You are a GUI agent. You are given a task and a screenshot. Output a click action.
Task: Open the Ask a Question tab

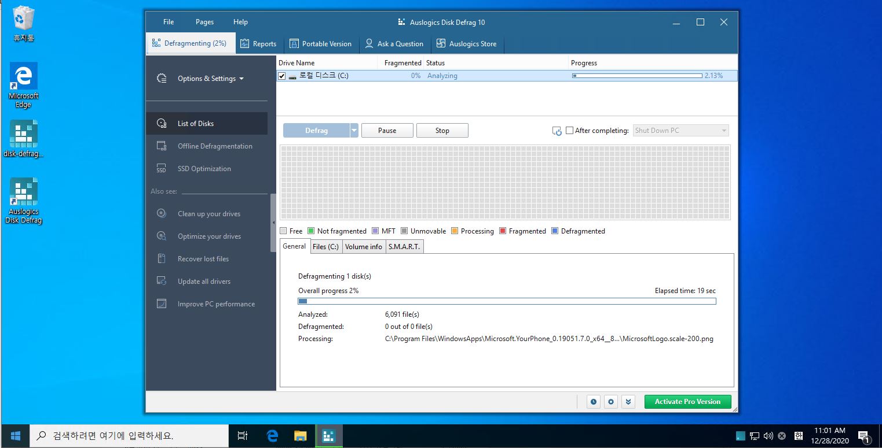point(395,43)
